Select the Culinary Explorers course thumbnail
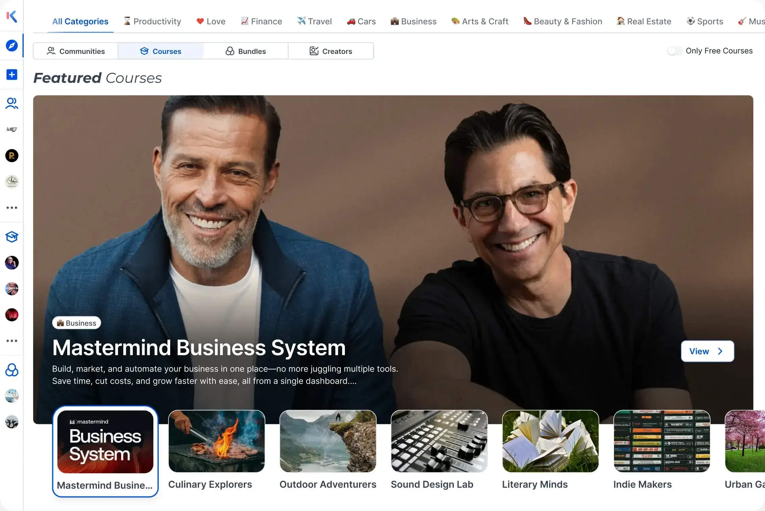Image resolution: width=765 pixels, height=511 pixels. (x=216, y=441)
